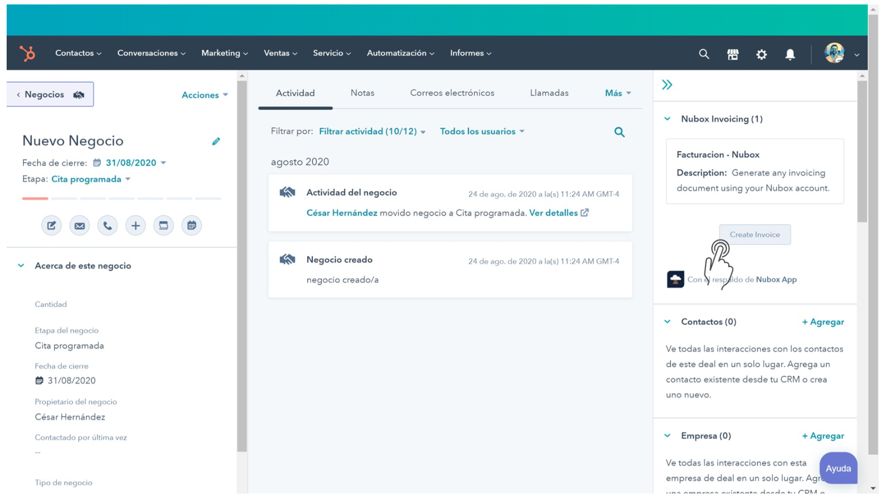The height and width of the screenshot is (498, 886).
Task: Start a call using the phone icon
Action: tap(107, 225)
